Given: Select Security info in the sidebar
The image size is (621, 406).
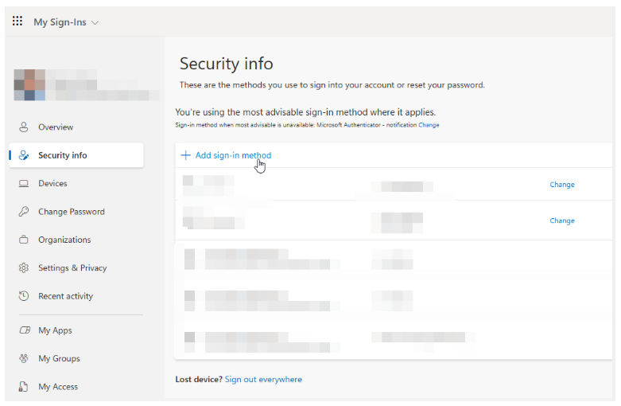Looking at the screenshot, I should coord(62,155).
